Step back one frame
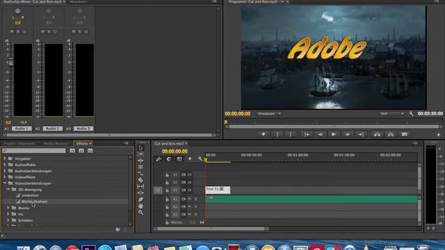This screenshot has height=250, width=445. [x=320, y=134]
